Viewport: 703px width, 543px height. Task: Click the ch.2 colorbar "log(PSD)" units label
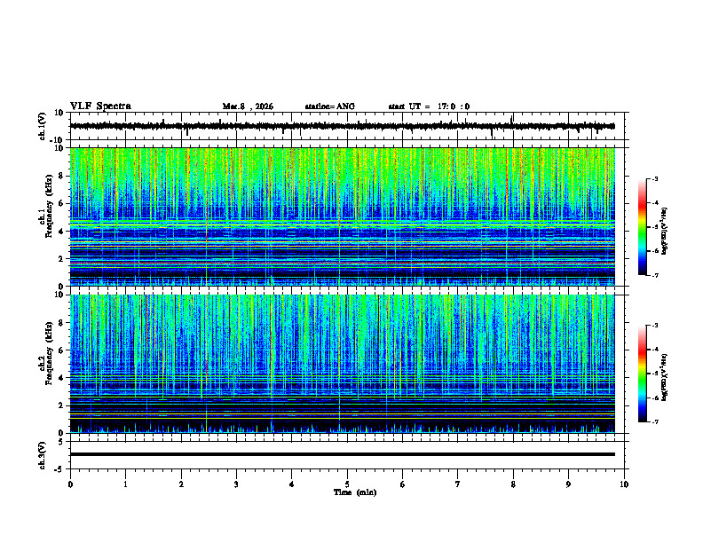click(x=665, y=378)
